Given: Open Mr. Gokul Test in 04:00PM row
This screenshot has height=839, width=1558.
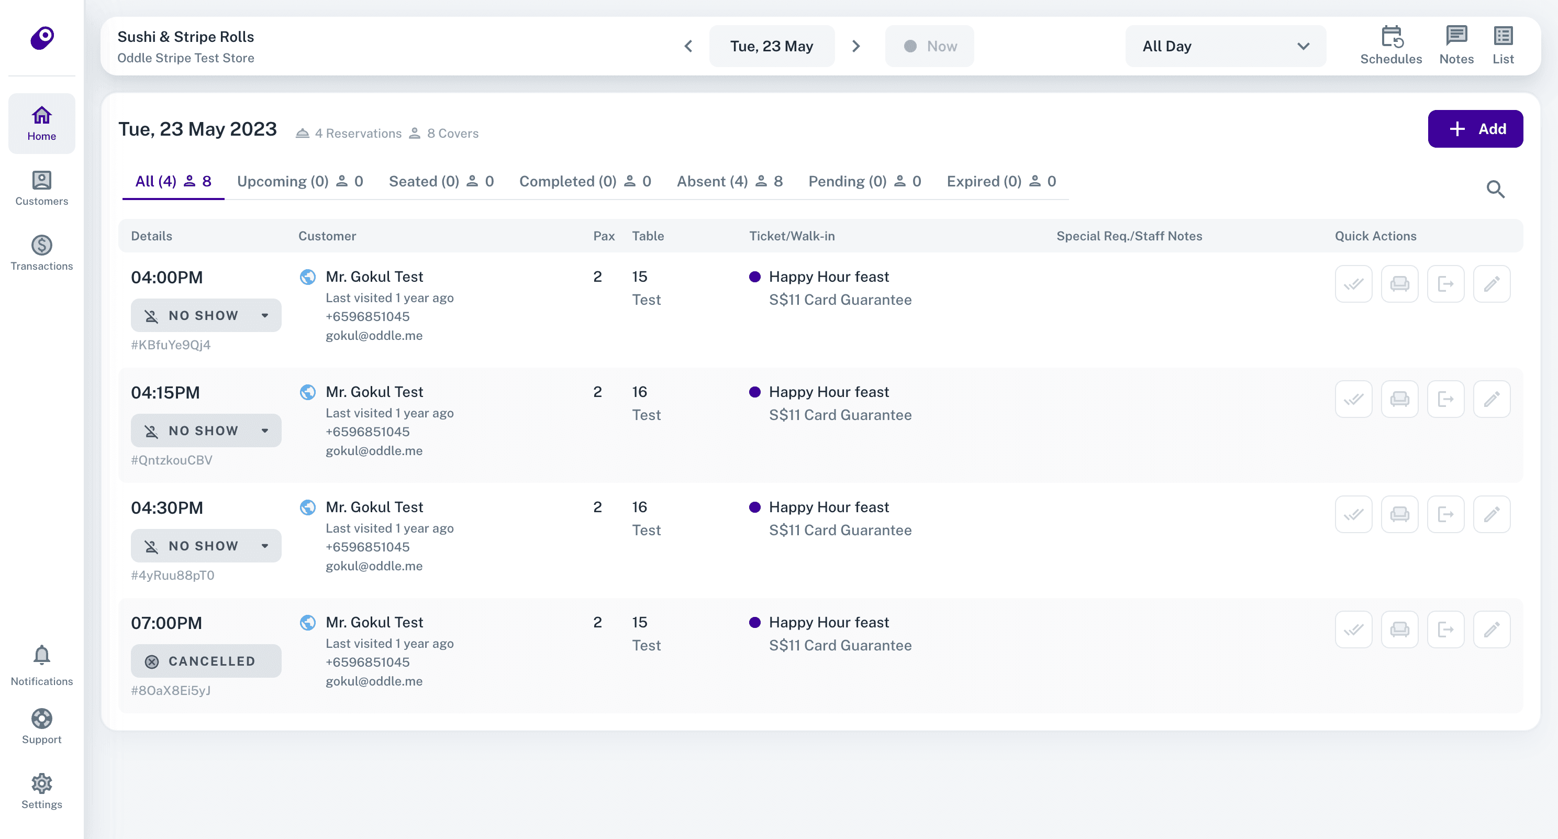Looking at the screenshot, I should (374, 277).
